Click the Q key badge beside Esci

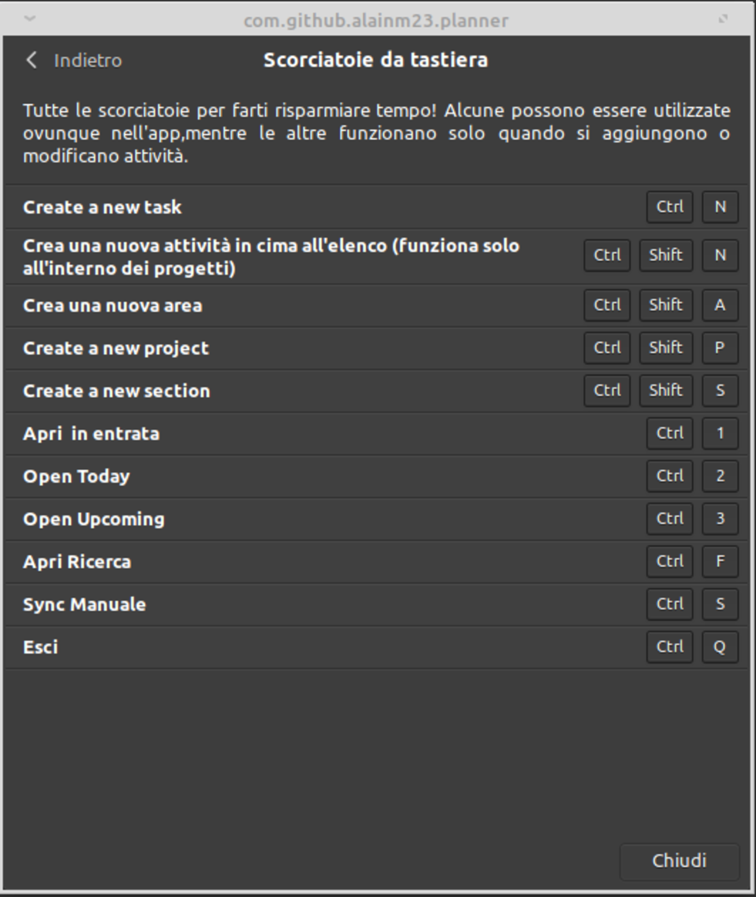pos(720,646)
